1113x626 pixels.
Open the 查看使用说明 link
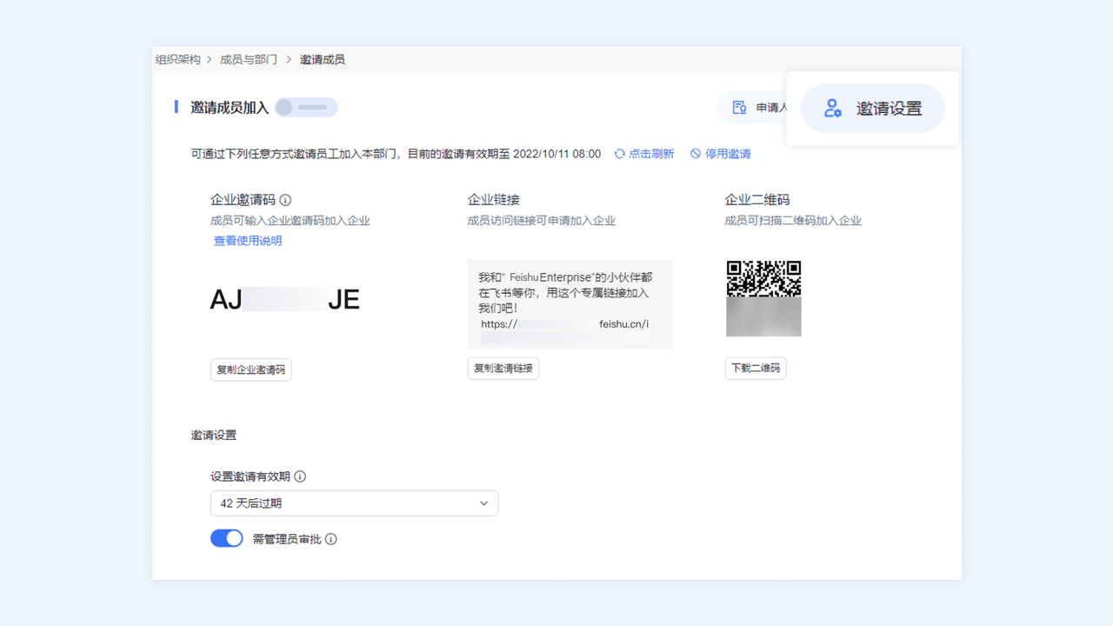(x=248, y=241)
